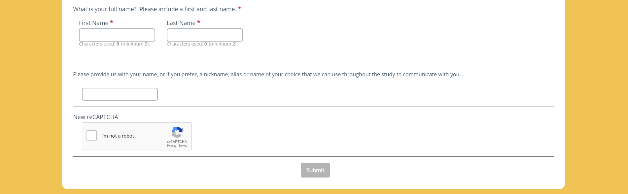Click the required asterisk after full name question
The image size is (628, 194).
[x=239, y=9]
